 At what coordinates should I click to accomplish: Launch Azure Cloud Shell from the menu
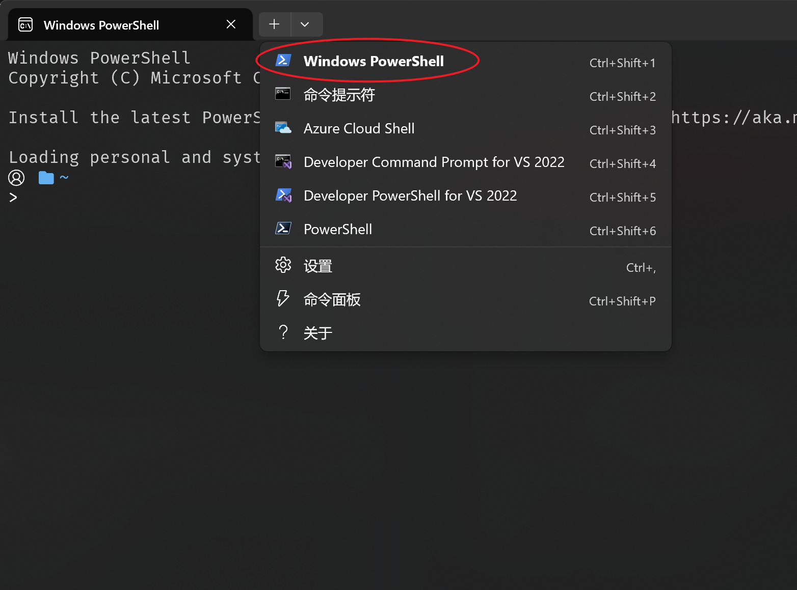point(466,129)
